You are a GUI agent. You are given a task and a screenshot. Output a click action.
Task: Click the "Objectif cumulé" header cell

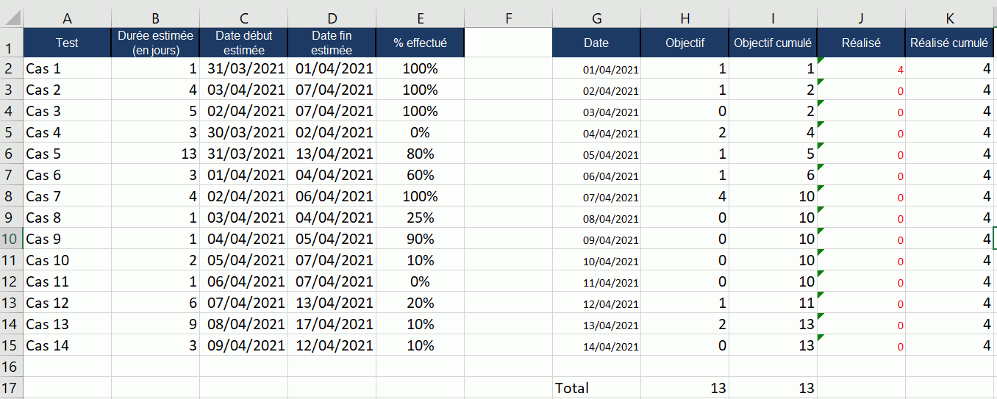(x=773, y=43)
